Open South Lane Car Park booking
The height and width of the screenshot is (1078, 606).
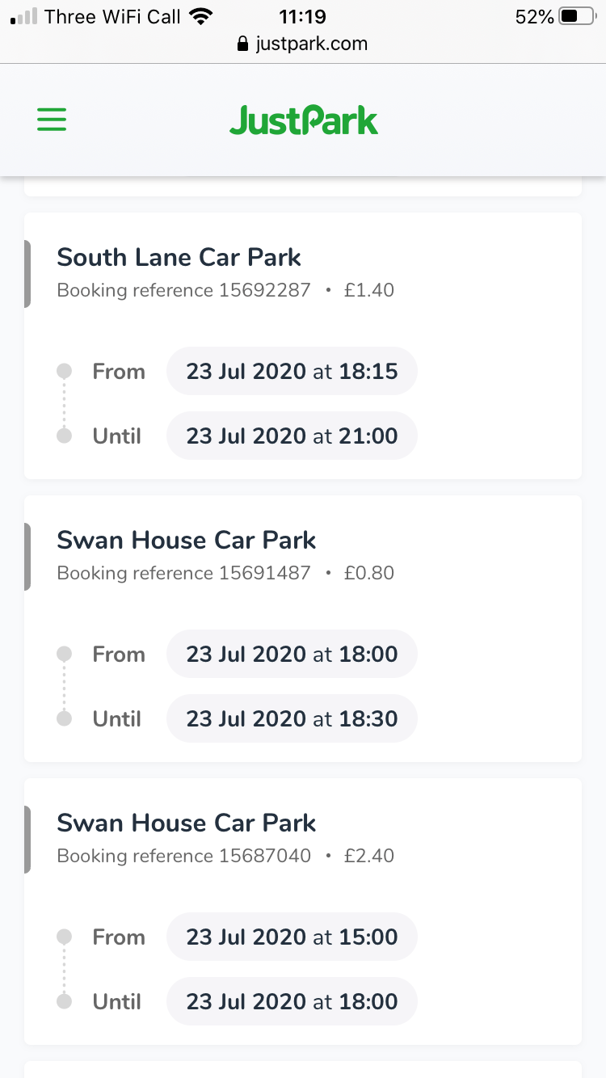click(x=179, y=258)
